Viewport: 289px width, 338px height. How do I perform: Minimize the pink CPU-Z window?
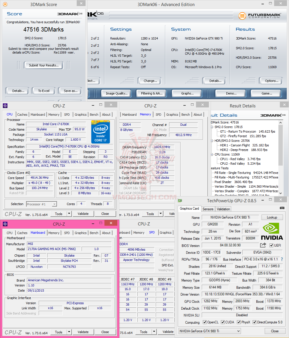pyautogui.click(x=93, y=223)
